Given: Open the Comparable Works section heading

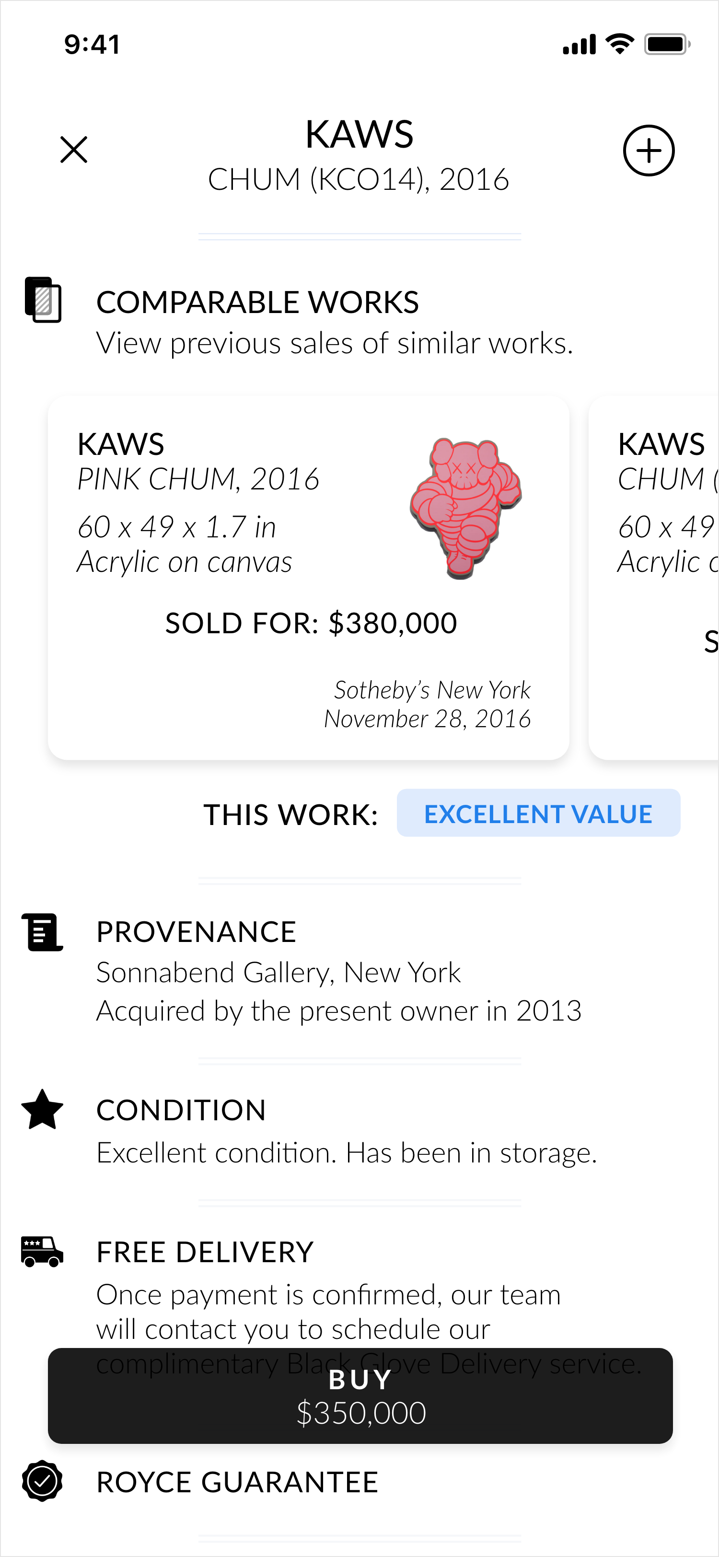Looking at the screenshot, I should [x=257, y=302].
